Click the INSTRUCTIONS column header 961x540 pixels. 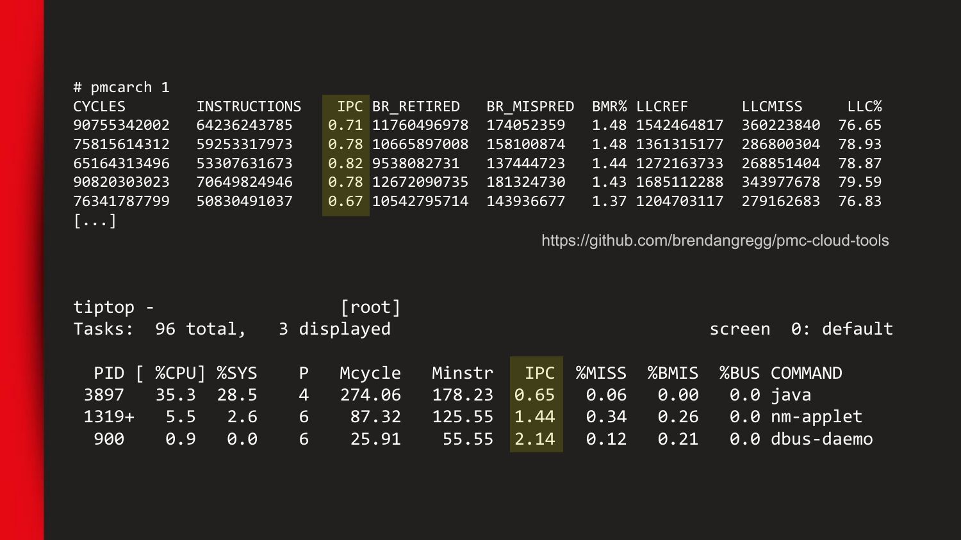[x=249, y=106]
